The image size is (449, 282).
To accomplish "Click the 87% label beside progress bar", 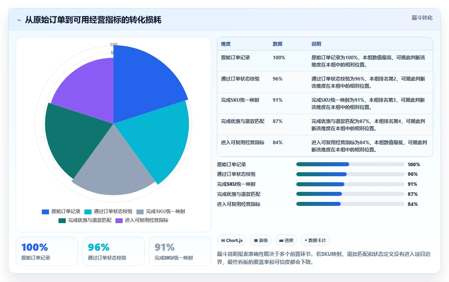I will (x=413, y=194).
